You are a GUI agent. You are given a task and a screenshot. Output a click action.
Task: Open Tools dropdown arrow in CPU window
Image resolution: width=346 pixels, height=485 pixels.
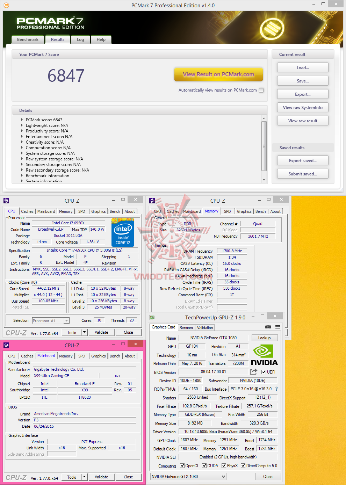[x=84, y=332]
